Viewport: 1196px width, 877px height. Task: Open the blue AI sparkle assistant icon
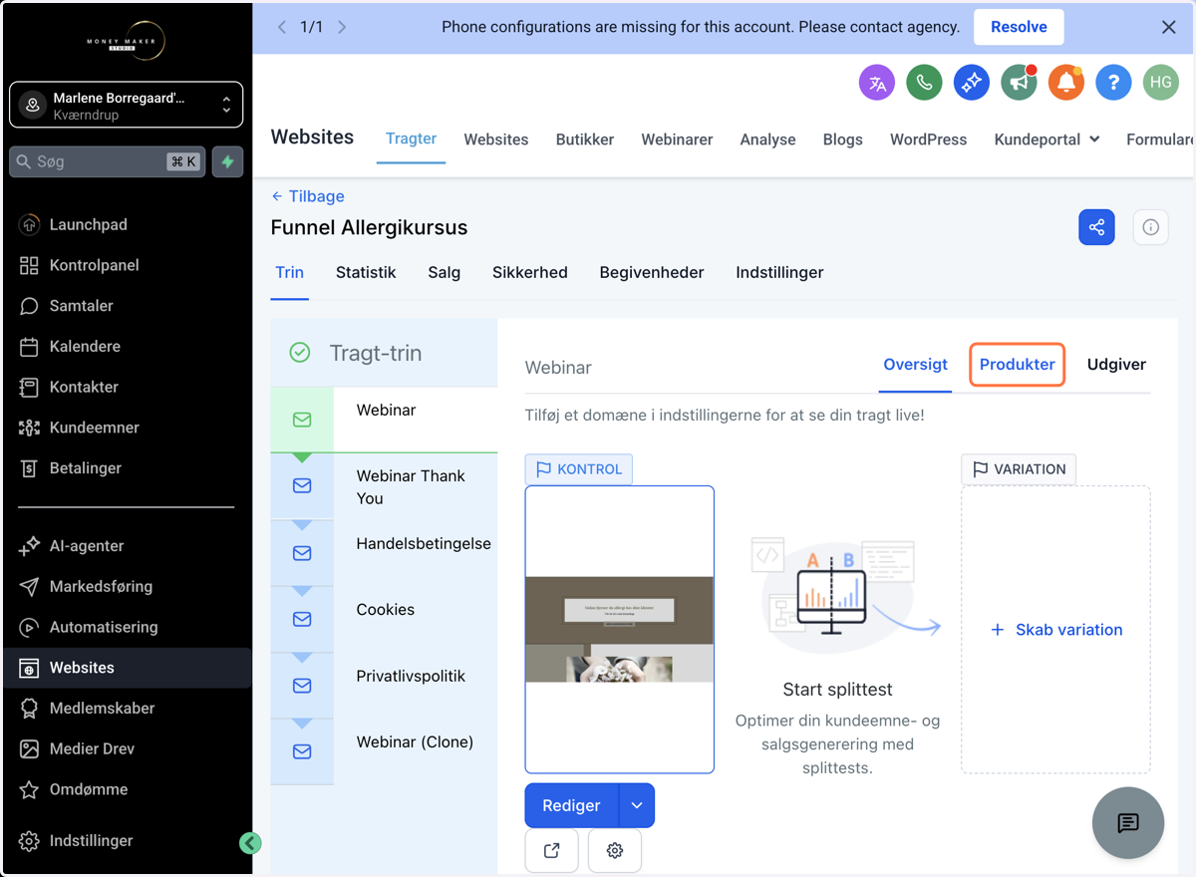972,83
